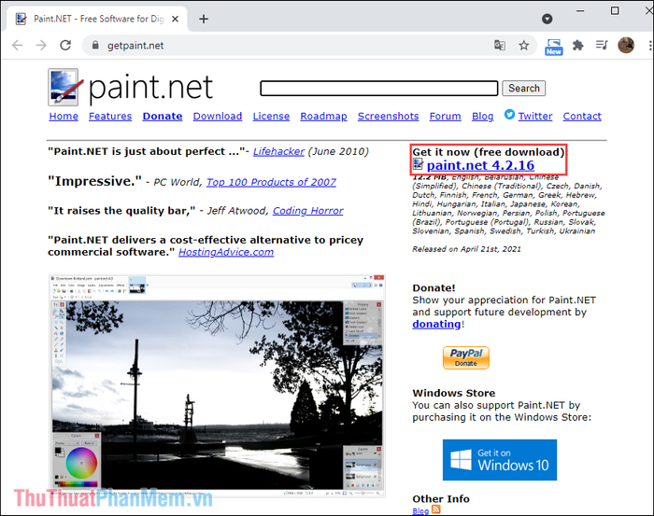Maximize the browser window
The height and width of the screenshot is (516, 654).
tap(615, 11)
